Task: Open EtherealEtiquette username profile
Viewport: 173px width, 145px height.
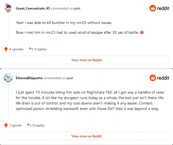Action: [29, 78]
